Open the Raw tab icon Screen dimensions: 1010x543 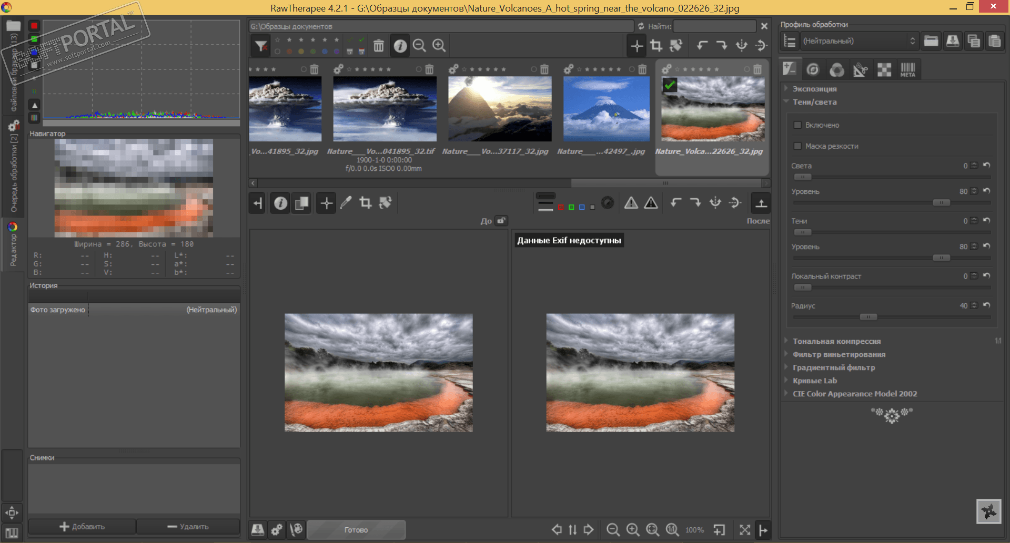click(884, 69)
